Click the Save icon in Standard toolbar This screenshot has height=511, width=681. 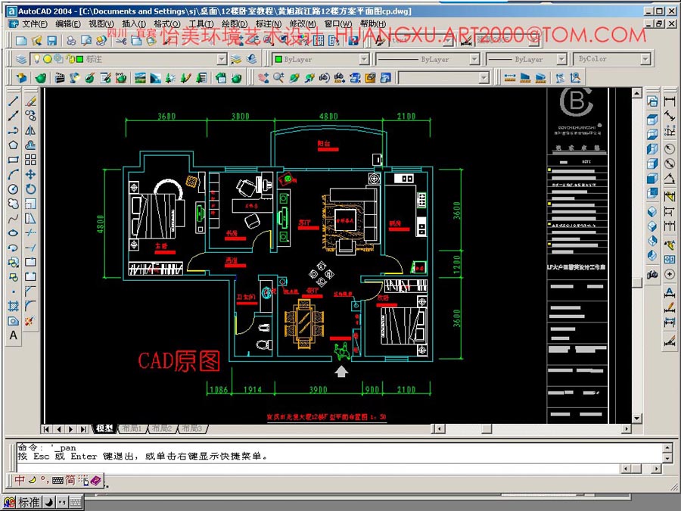(x=53, y=40)
